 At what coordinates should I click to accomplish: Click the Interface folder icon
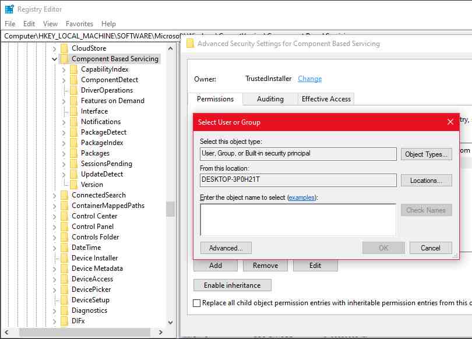74,111
